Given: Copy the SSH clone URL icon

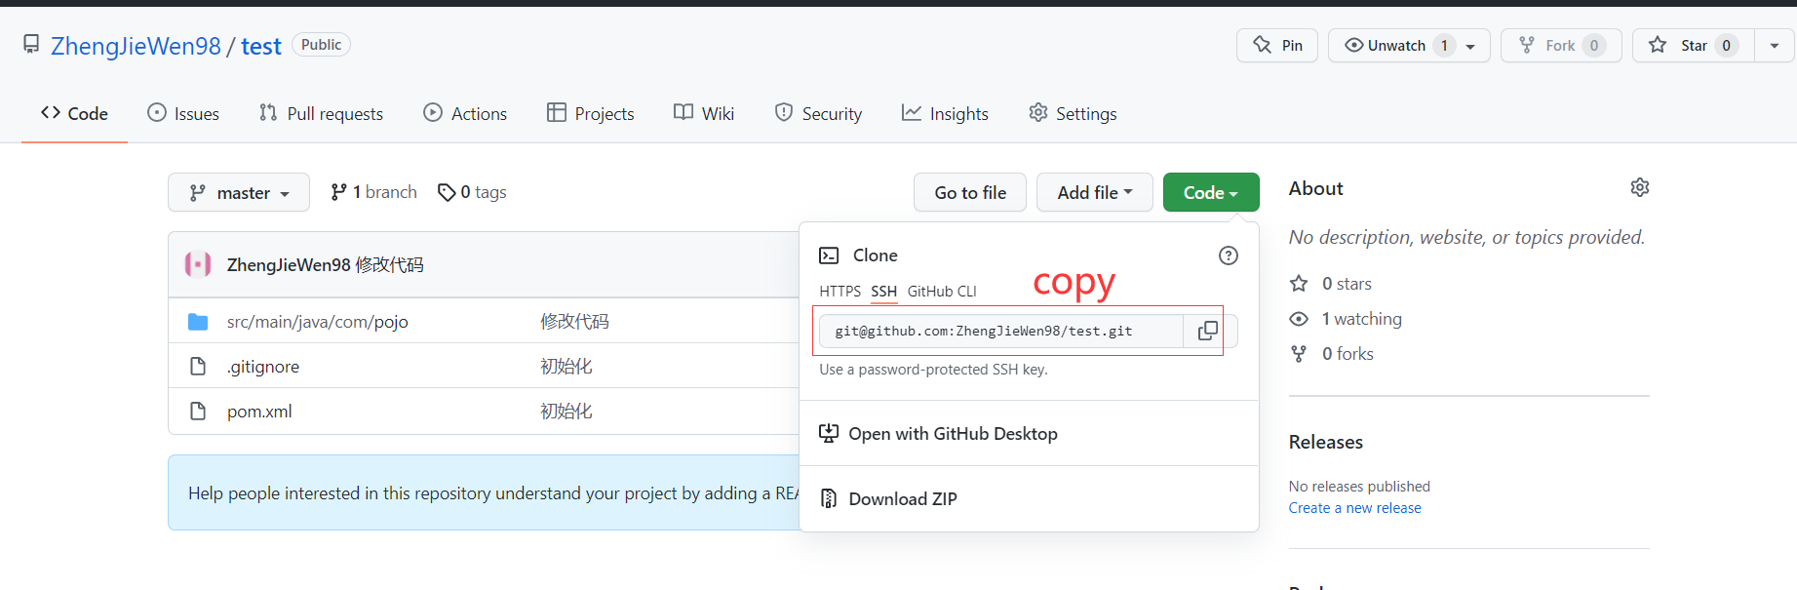Looking at the screenshot, I should (x=1207, y=331).
